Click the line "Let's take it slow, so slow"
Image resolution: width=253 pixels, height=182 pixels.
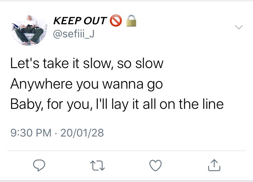[87, 63]
